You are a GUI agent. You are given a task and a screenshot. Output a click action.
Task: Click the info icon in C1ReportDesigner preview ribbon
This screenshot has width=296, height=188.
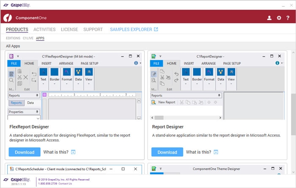277,63
